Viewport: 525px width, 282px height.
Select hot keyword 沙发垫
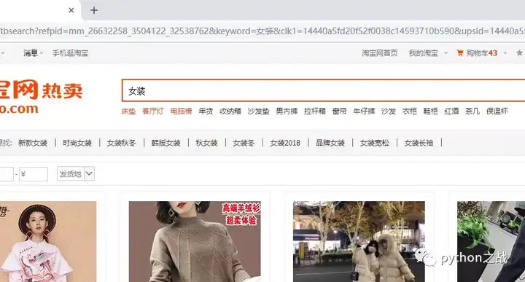pyautogui.click(x=258, y=111)
